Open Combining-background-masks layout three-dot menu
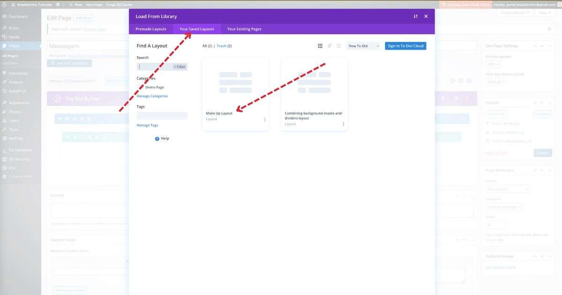 (343, 124)
